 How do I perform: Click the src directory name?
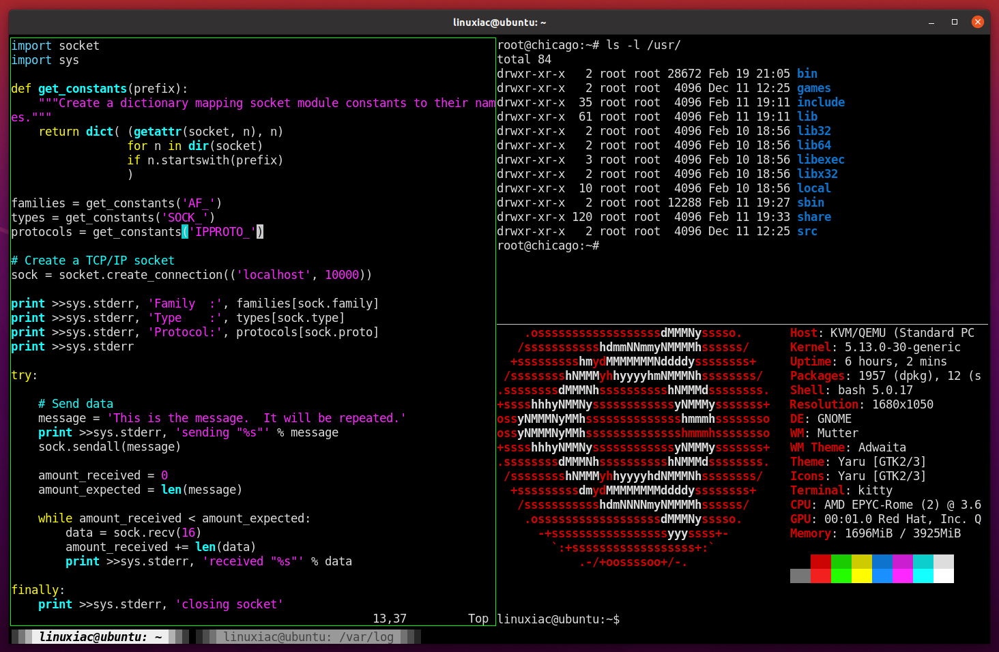pyautogui.click(x=807, y=231)
